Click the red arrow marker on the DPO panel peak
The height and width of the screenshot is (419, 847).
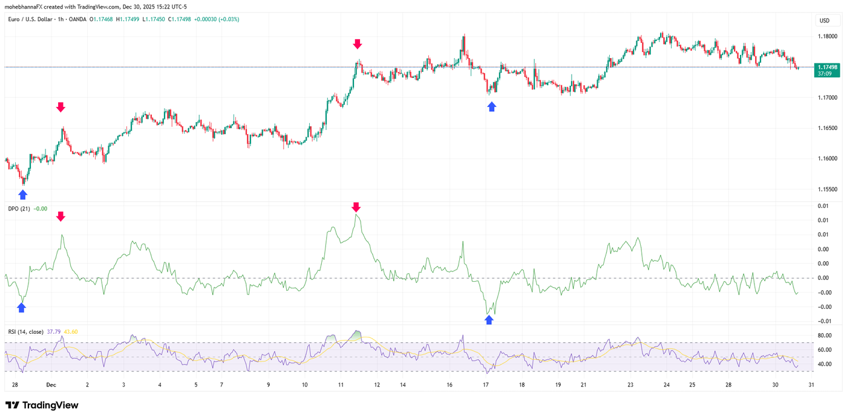(x=356, y=209)
